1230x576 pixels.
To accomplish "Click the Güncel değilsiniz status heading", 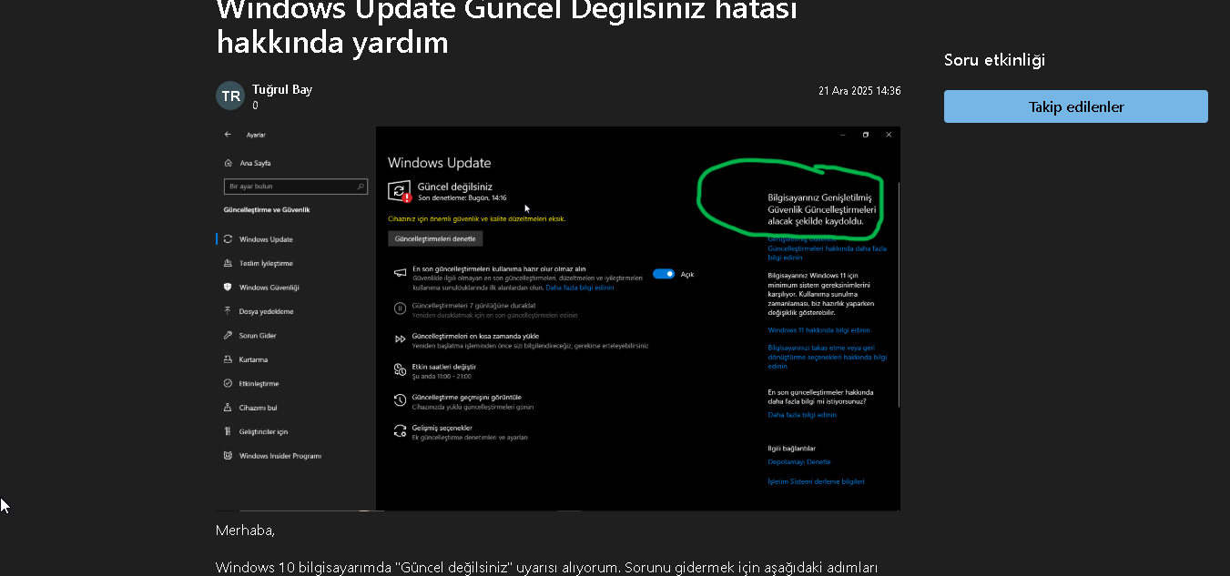I will 455,187.
